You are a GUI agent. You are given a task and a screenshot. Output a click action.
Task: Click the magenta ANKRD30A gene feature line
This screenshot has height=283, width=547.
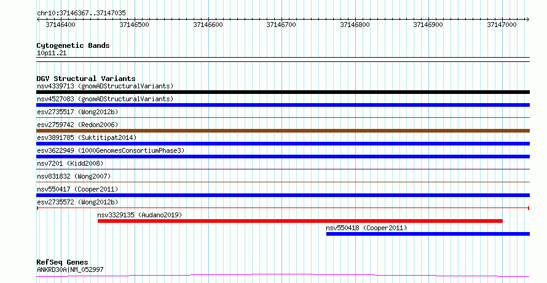tap(283, 276)
